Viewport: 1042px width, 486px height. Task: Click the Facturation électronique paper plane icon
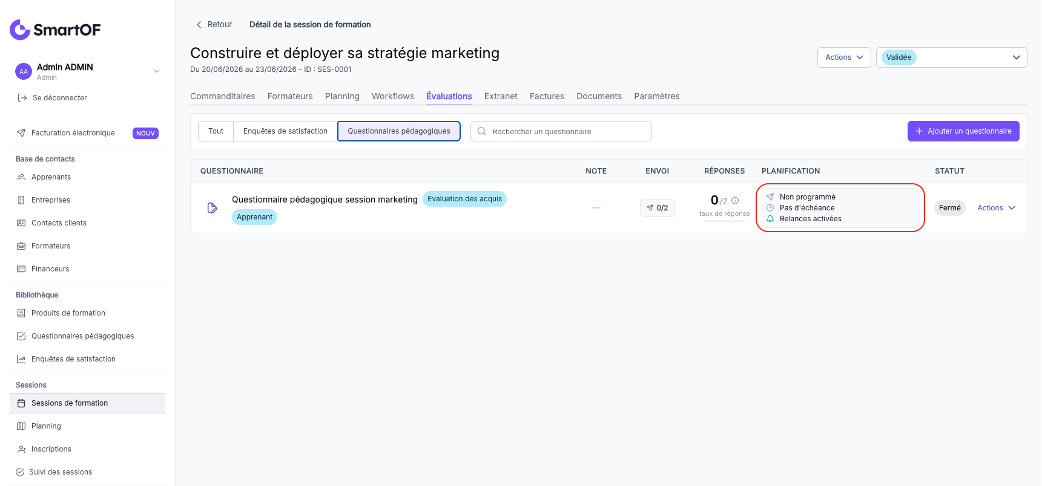[21, 133]
